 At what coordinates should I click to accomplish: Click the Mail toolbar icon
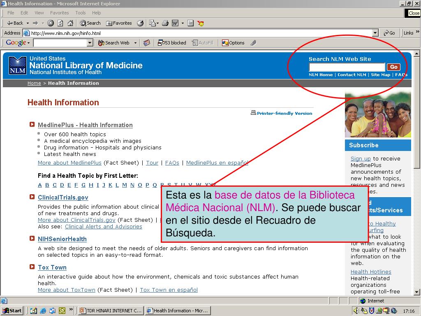(x=153, y=23)
